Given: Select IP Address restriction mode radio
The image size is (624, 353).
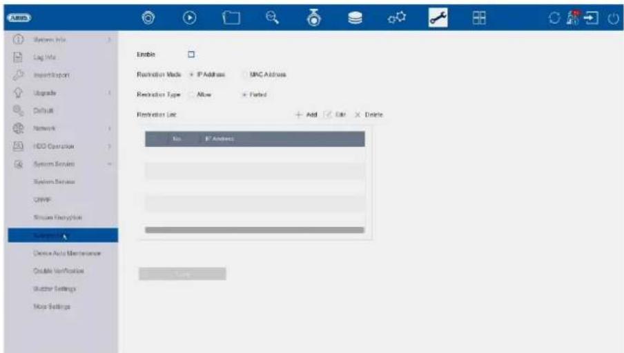Looking at the screenshot, I should click(192, 74).
